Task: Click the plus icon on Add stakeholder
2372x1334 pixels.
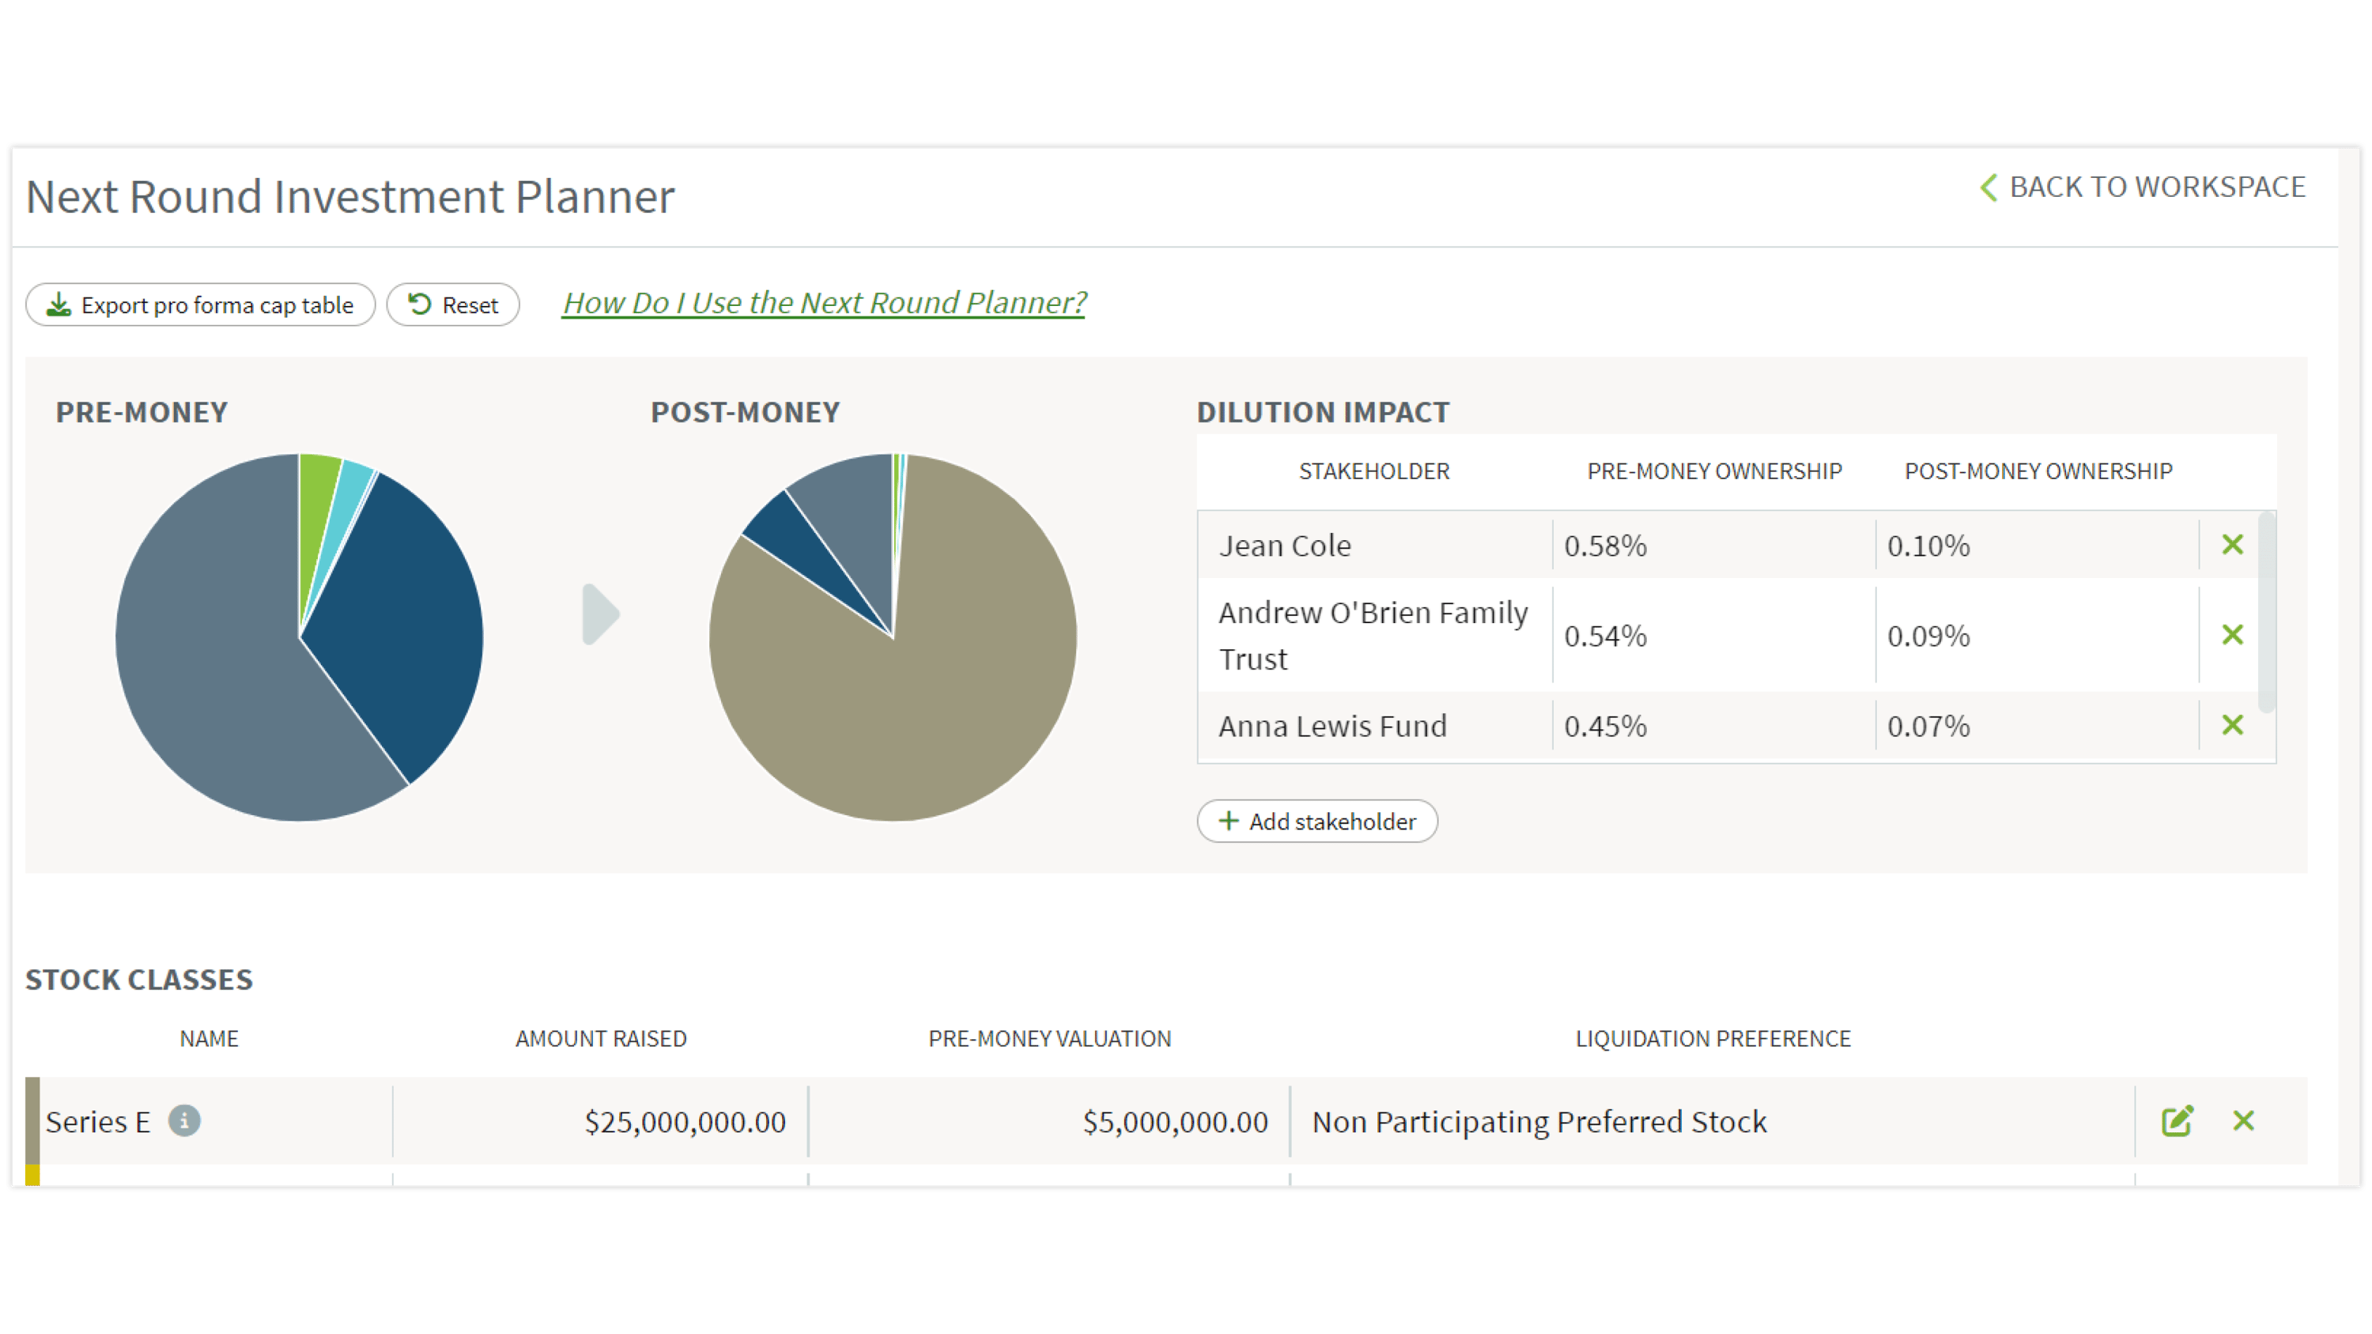Action: pos(1229,822)
